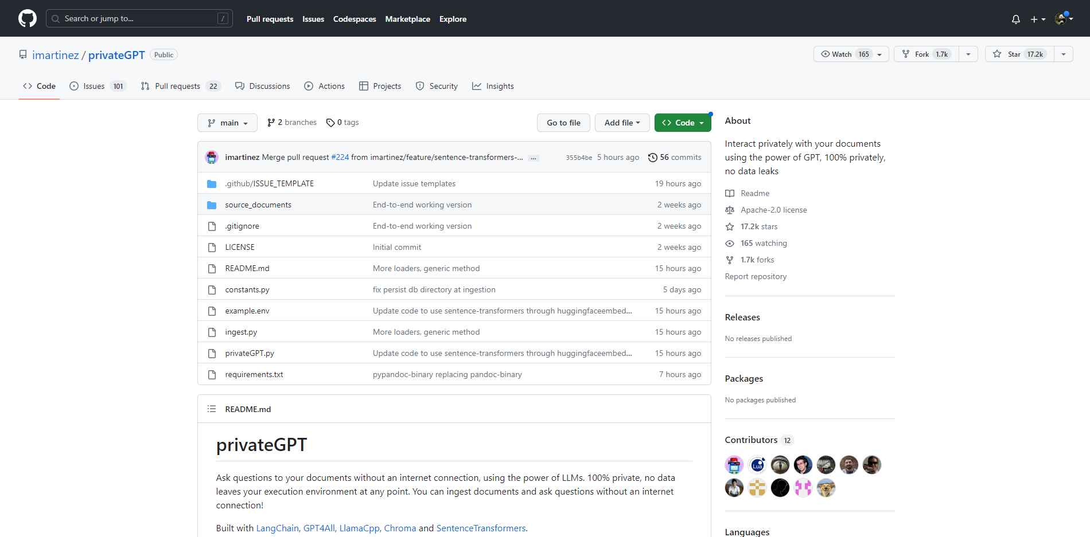Expand the Star lists dropdown arrow
The height and width of the screenshot is (537, 1090).
tap(1064, 54)
